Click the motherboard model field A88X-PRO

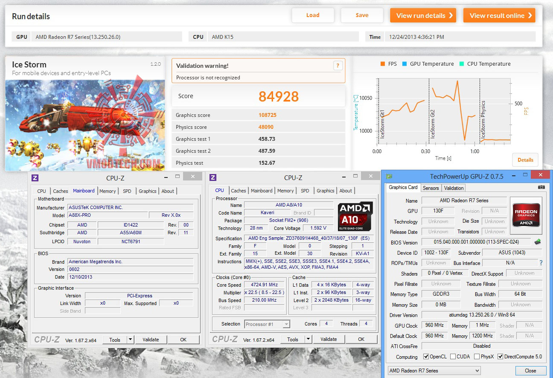[108, 215]
